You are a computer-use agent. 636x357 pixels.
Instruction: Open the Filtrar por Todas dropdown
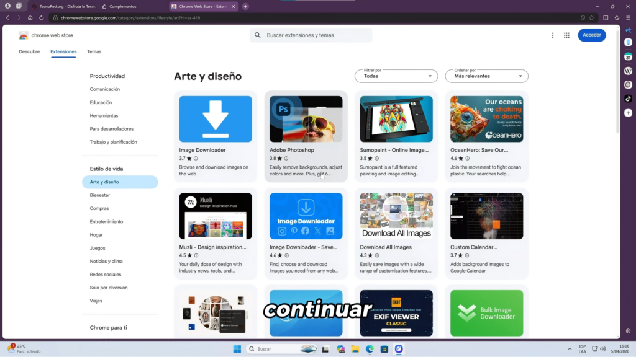[x=396, y=76]
